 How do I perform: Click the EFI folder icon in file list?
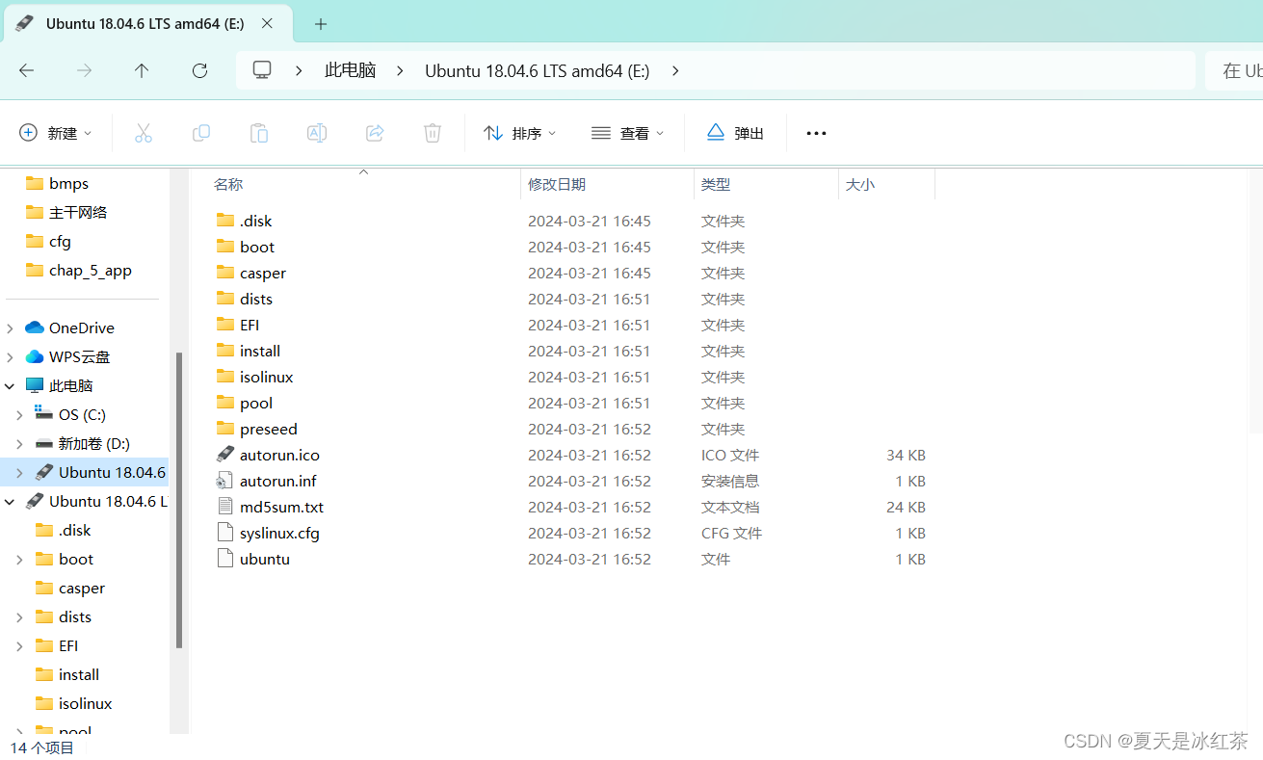click(225, 325)
